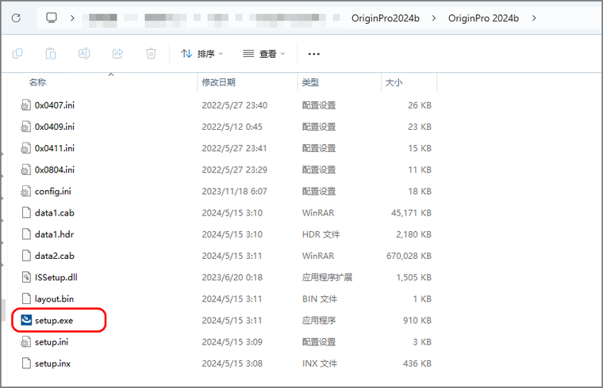Sort by the 修改日期 column header

[x=218, y=82]
